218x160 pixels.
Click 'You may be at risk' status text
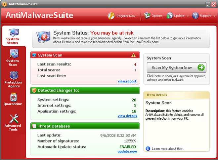click(x=112, y=33)
